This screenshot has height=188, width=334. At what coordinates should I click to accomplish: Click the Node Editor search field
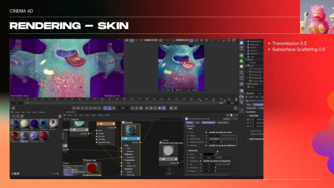tap(168, 119)
